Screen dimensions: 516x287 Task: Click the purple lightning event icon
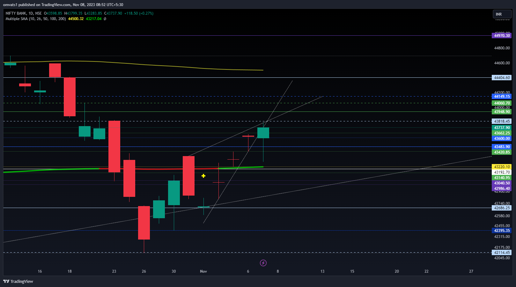pos(263,263)
